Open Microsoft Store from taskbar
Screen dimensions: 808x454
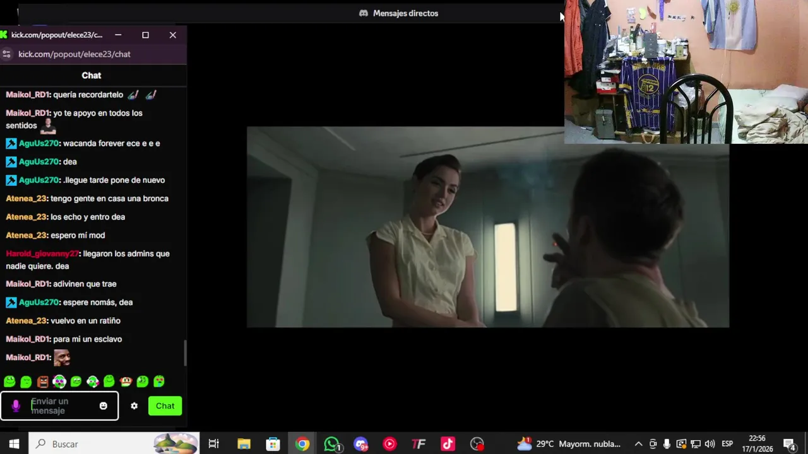tap(273, 444)
